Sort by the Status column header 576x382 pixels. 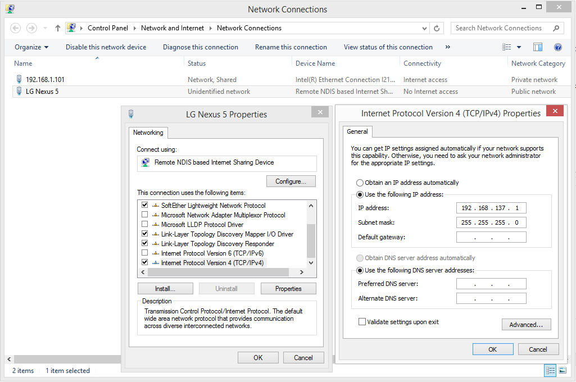point(197,63)
